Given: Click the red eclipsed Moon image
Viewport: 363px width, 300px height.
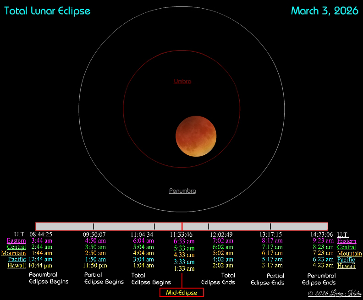Looking at the screenshot, I should tap(196, 136).
